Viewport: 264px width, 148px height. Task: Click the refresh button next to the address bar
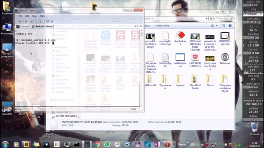(x=211, y=18)
